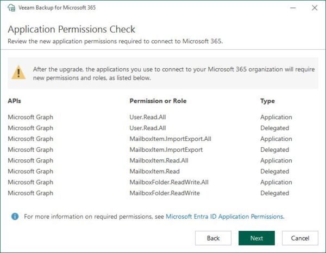Click the upgrade warning message text

[x=174, y=74]
